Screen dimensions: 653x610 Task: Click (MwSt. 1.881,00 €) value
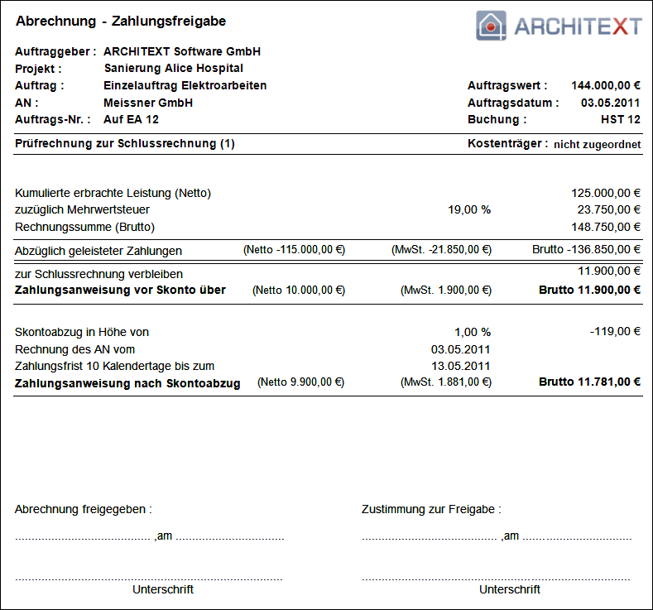tap(446, 382)
